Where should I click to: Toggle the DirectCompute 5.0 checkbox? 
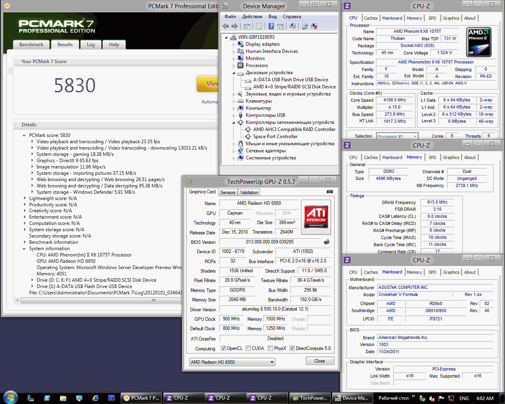pos(292,348)
